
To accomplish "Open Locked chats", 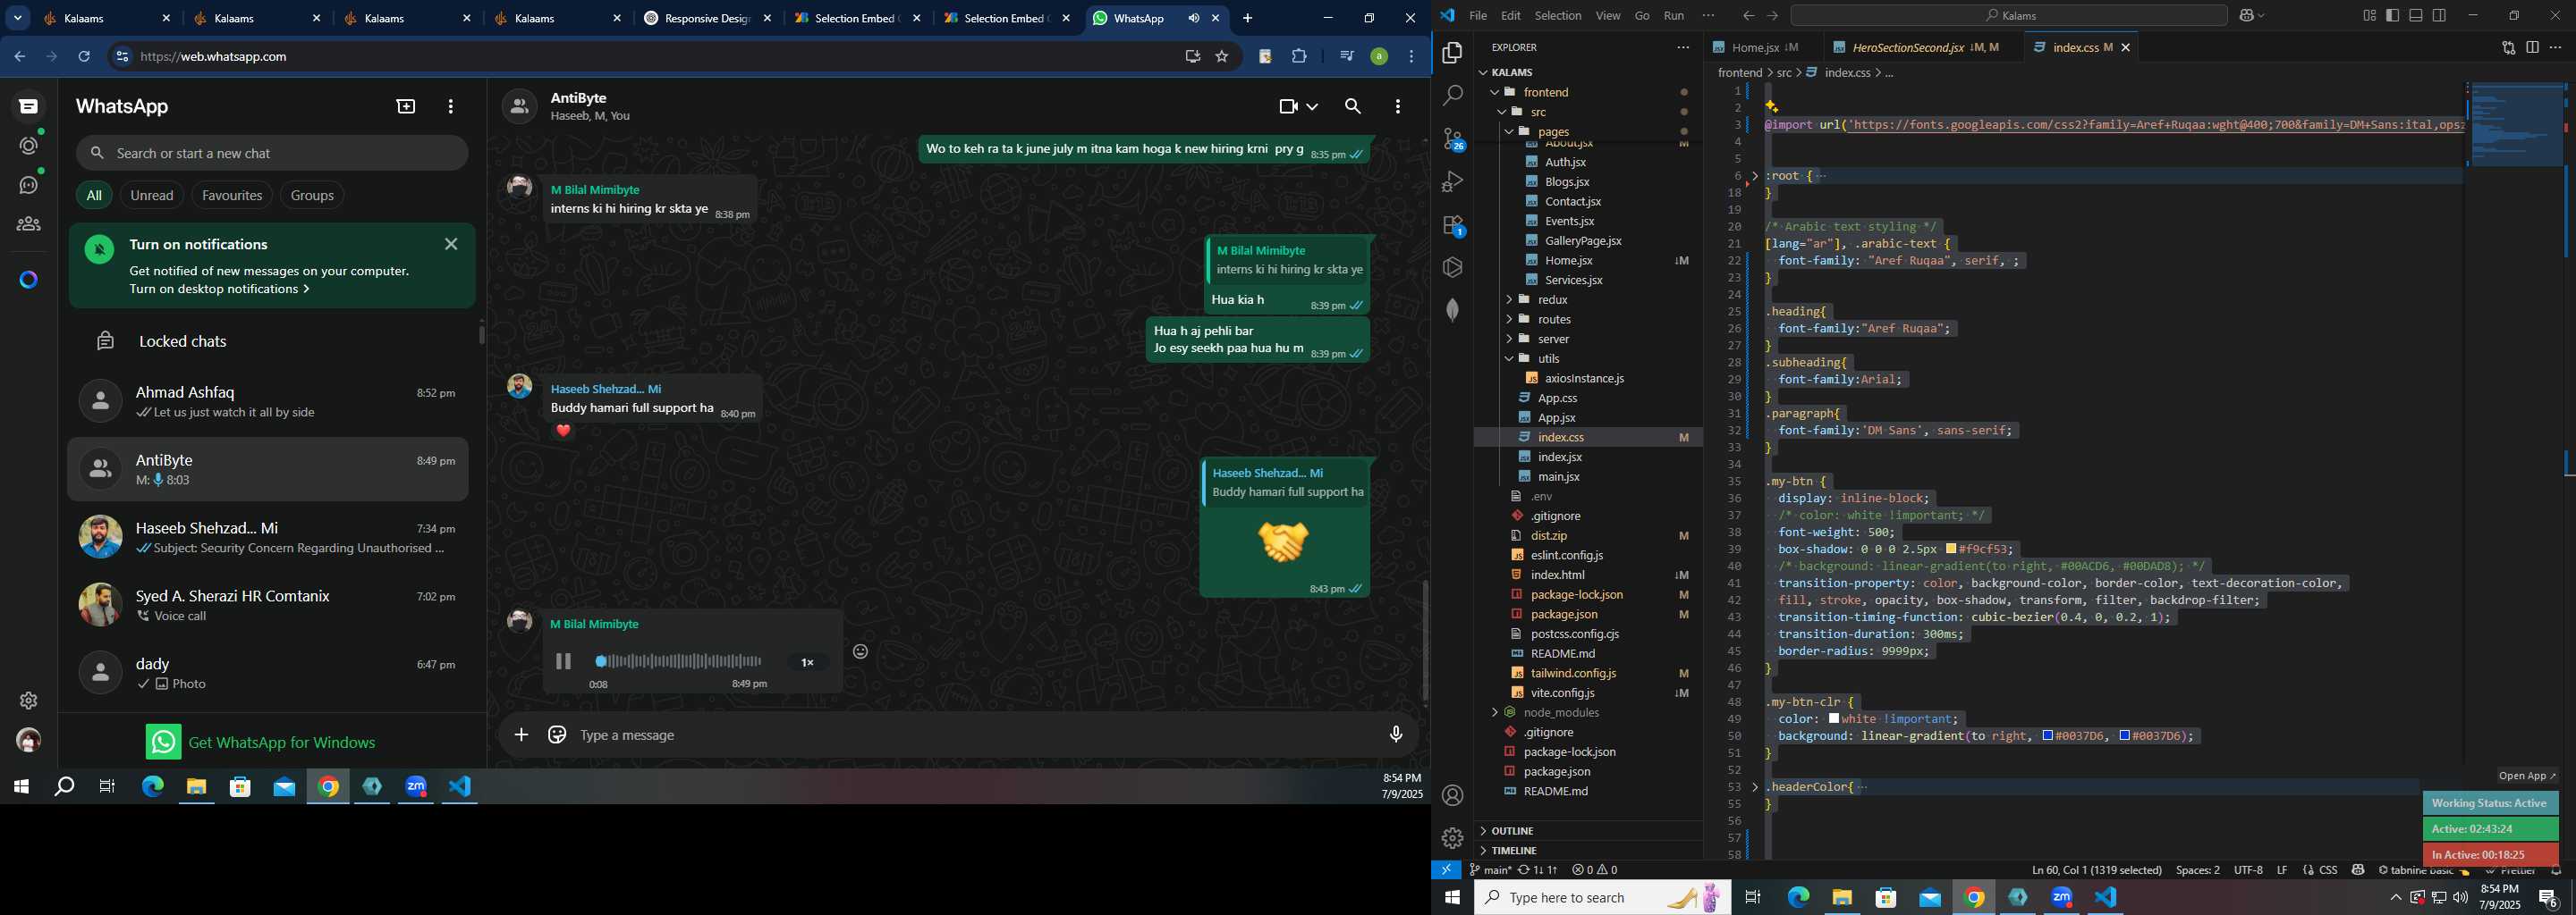I will (x=267, y=341).
